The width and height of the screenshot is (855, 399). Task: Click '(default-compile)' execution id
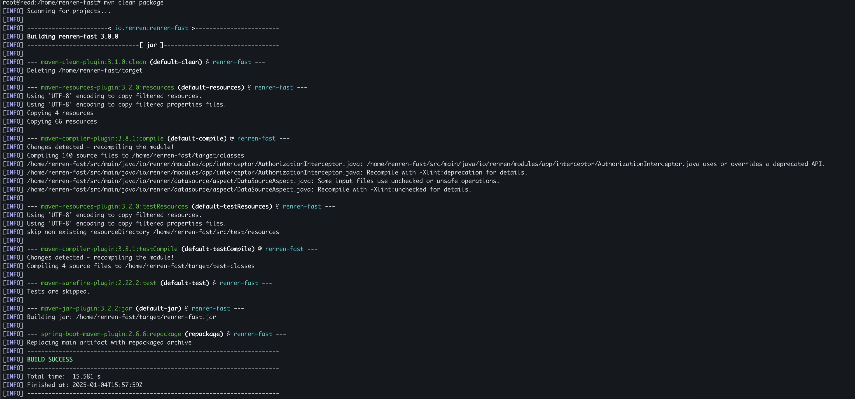(197, 138)
